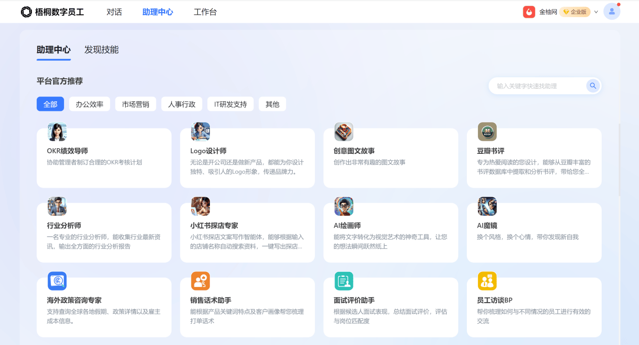Open the 小红书探店专家 icon
Viewport: 639px width, 345px height.
[200, 207]
